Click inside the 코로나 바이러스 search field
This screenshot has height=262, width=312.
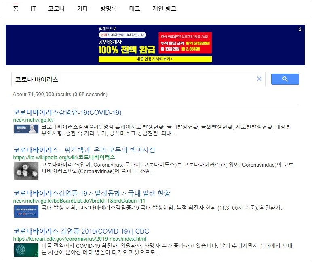click(138, 79)
